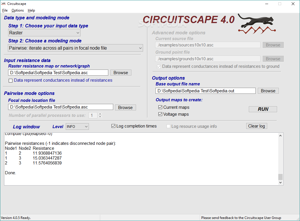Click the ground point file path field
This screenshot has height=221, width=300.
[208, 59]
